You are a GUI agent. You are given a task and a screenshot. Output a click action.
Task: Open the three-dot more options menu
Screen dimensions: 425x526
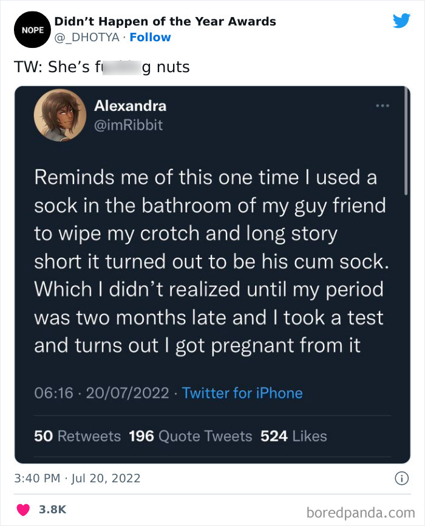click(383, 104)
